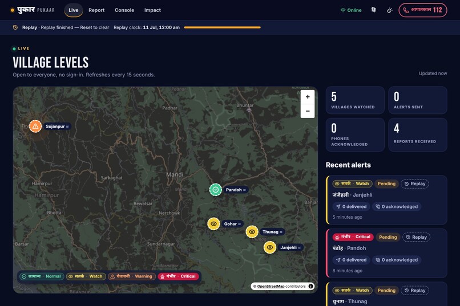The height and width of the screenshot is (306, 460).
Task: Zoom out on the map
Action: 308,111
